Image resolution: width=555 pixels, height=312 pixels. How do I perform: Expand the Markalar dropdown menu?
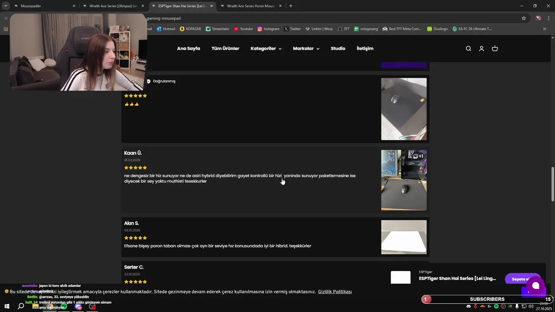306,49
